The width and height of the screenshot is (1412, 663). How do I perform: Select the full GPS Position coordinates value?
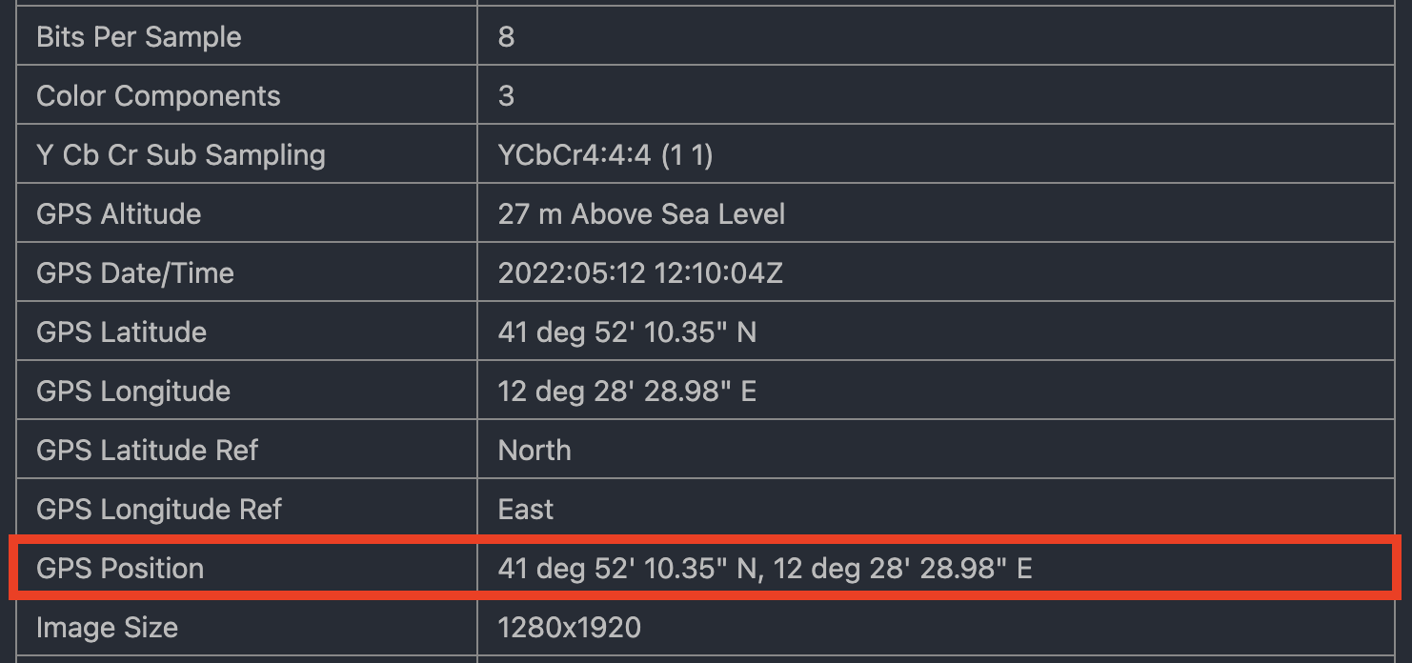(764, 569)
